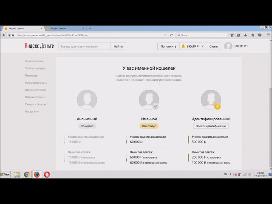Click the Firefox home icon

click(252, 35)
